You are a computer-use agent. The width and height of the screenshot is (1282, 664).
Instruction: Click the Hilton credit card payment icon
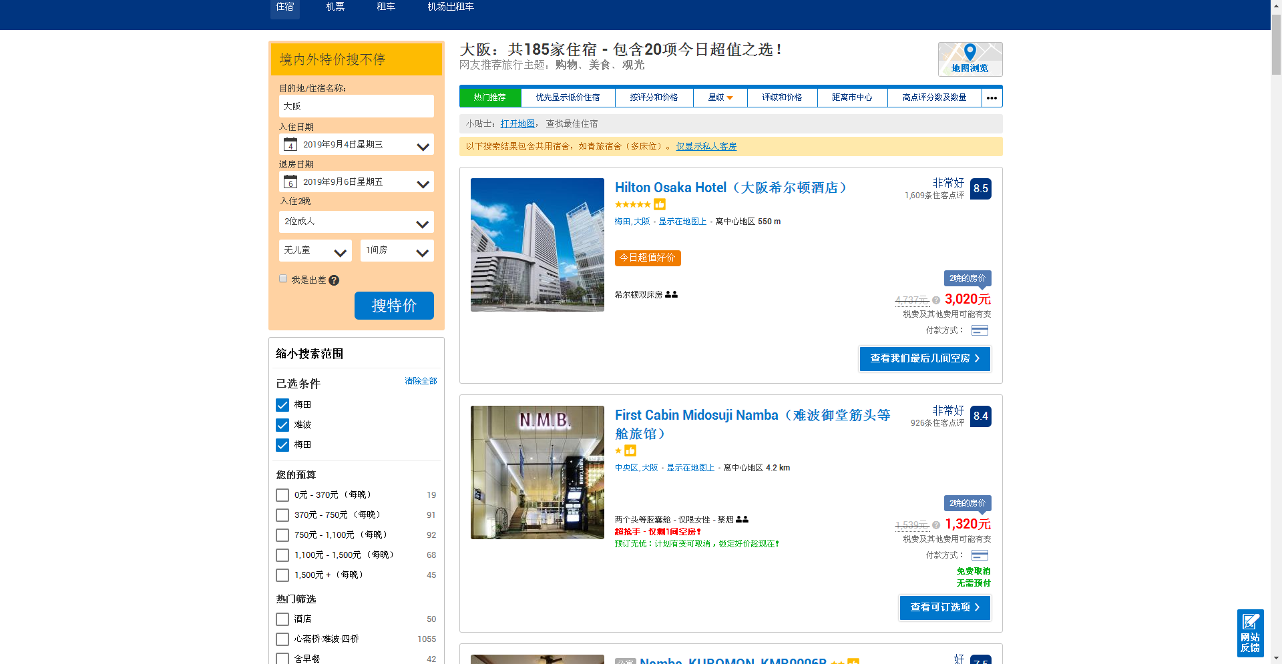pos(980,330)
